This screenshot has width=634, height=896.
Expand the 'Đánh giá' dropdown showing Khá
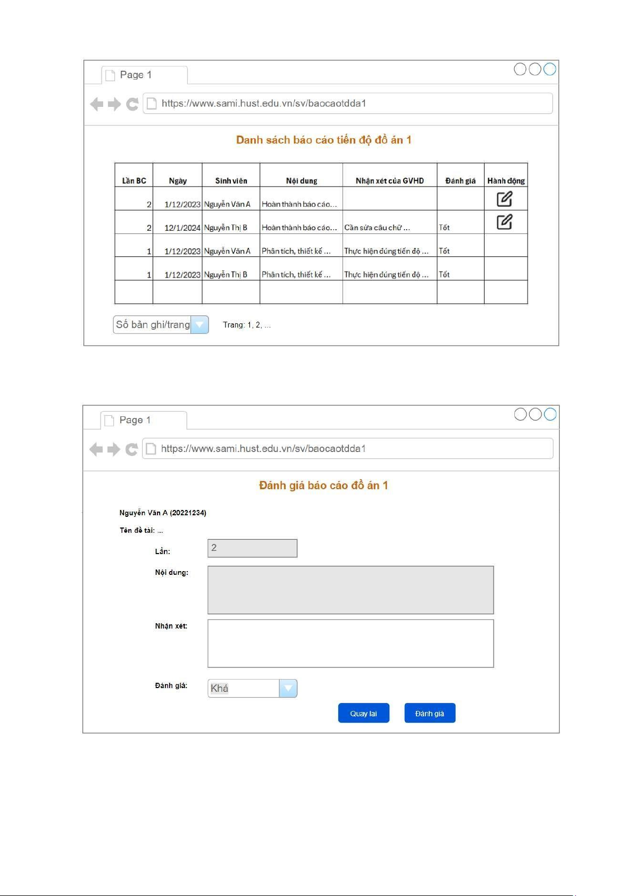click(x=288, y=688)
